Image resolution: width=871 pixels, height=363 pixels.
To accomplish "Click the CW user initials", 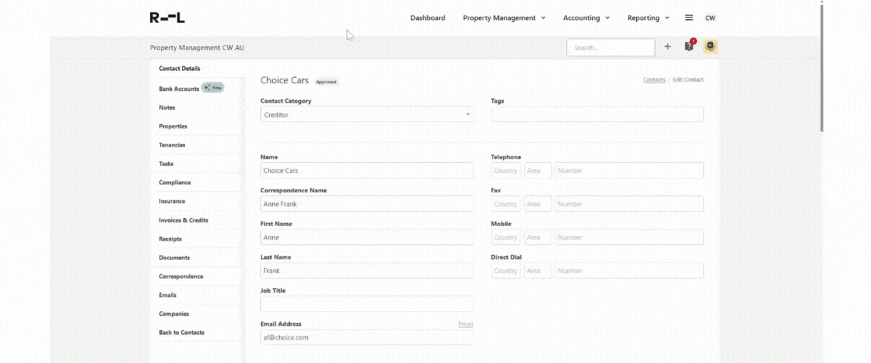I will 710,18.
